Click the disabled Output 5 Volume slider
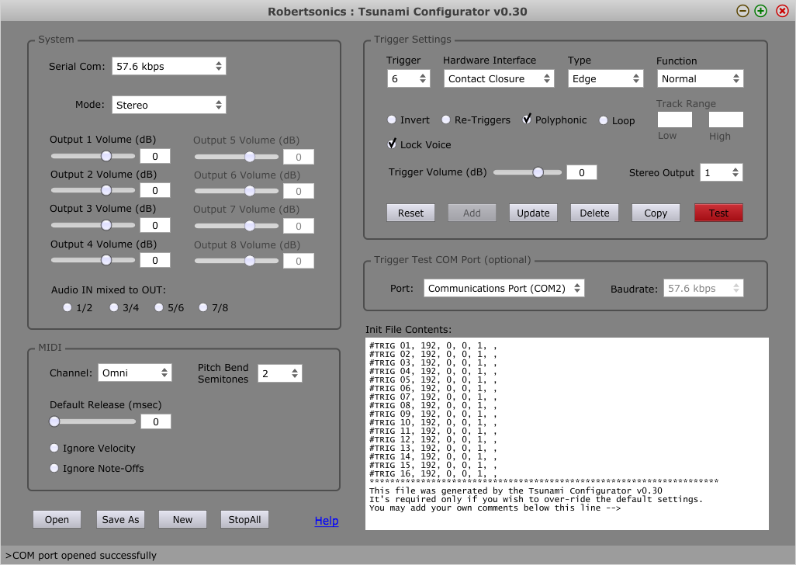The image size is (796, 565). point(237,157)
